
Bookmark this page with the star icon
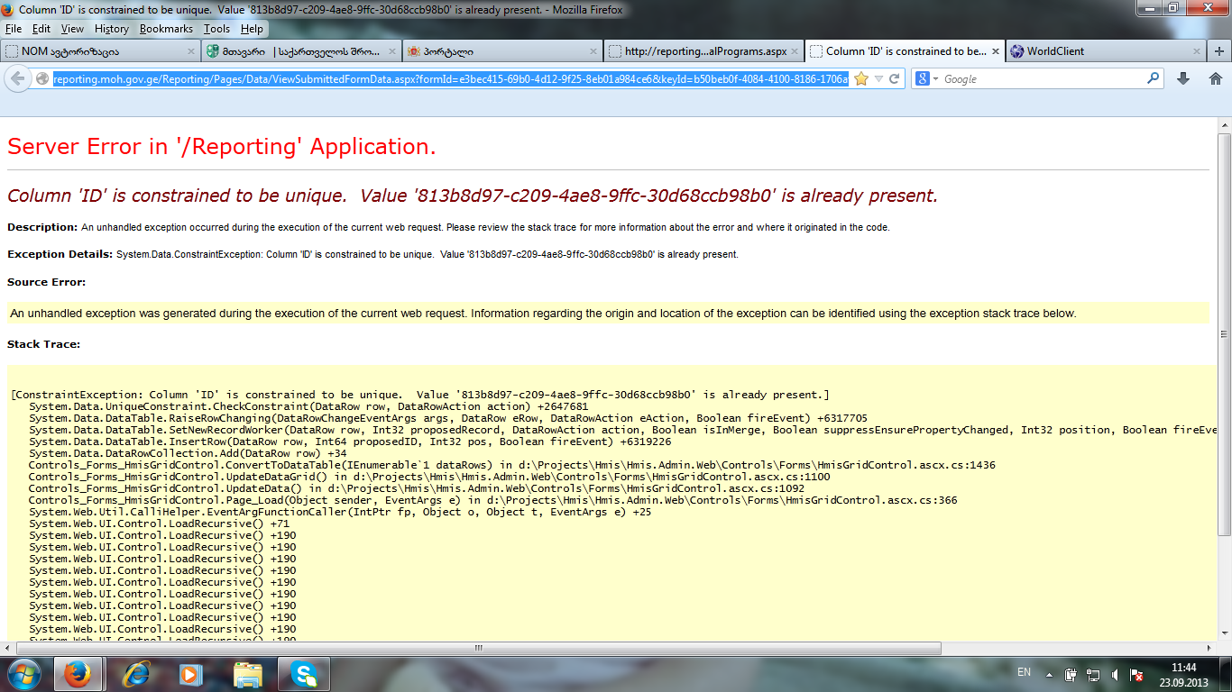pos(861,79)
